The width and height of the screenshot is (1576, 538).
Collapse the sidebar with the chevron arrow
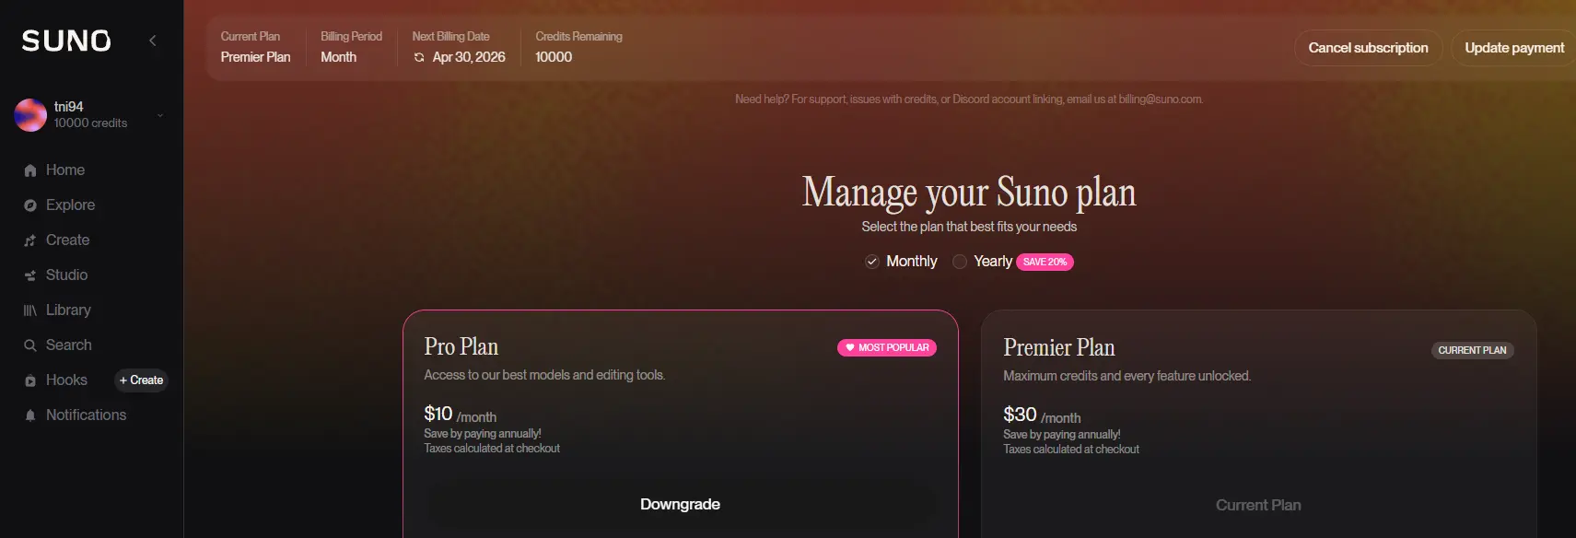click(153, 41)
